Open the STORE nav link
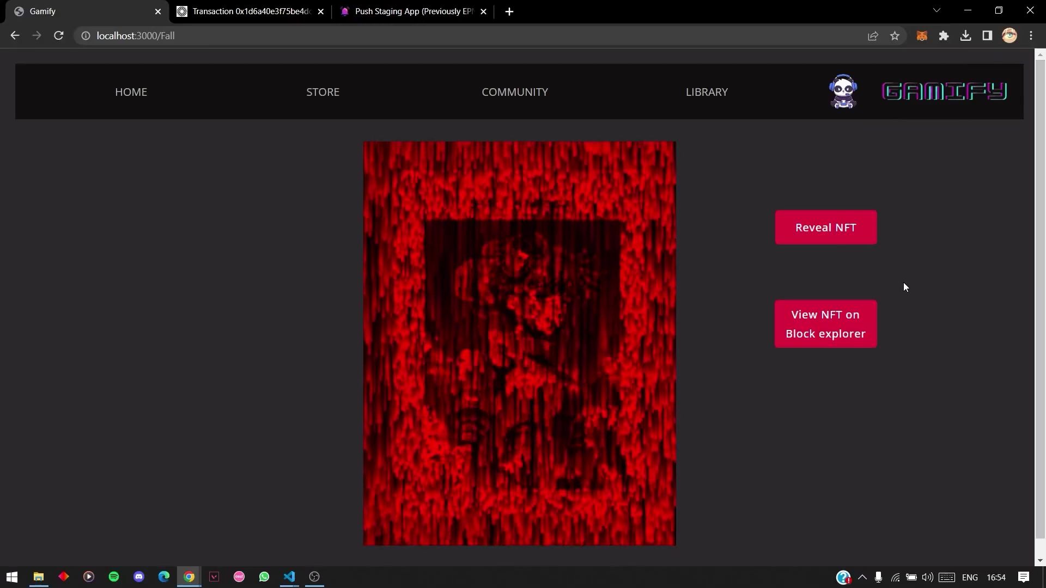Viewport: 1046px width, 588px height. pos(323,92)
